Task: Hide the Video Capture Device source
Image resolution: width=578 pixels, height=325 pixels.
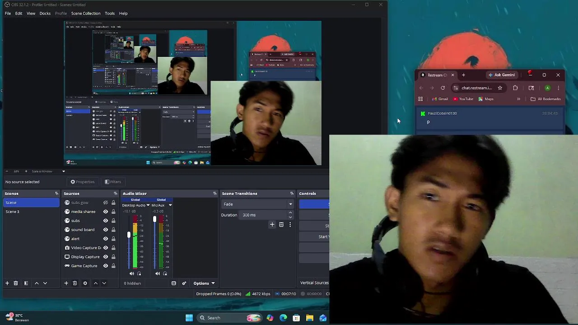Action: pyautogui.click(x=106, y=248)
